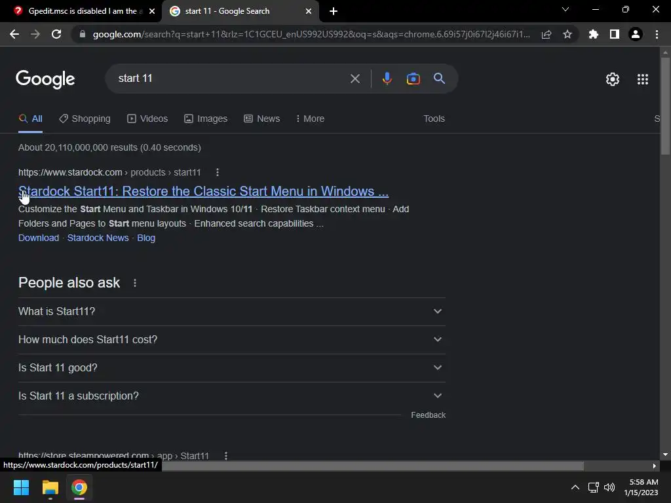Close the Gpedit.msc browser tab
Image resolution: width=671 pixels, height=503 pixels.
[x=152, y=11]
